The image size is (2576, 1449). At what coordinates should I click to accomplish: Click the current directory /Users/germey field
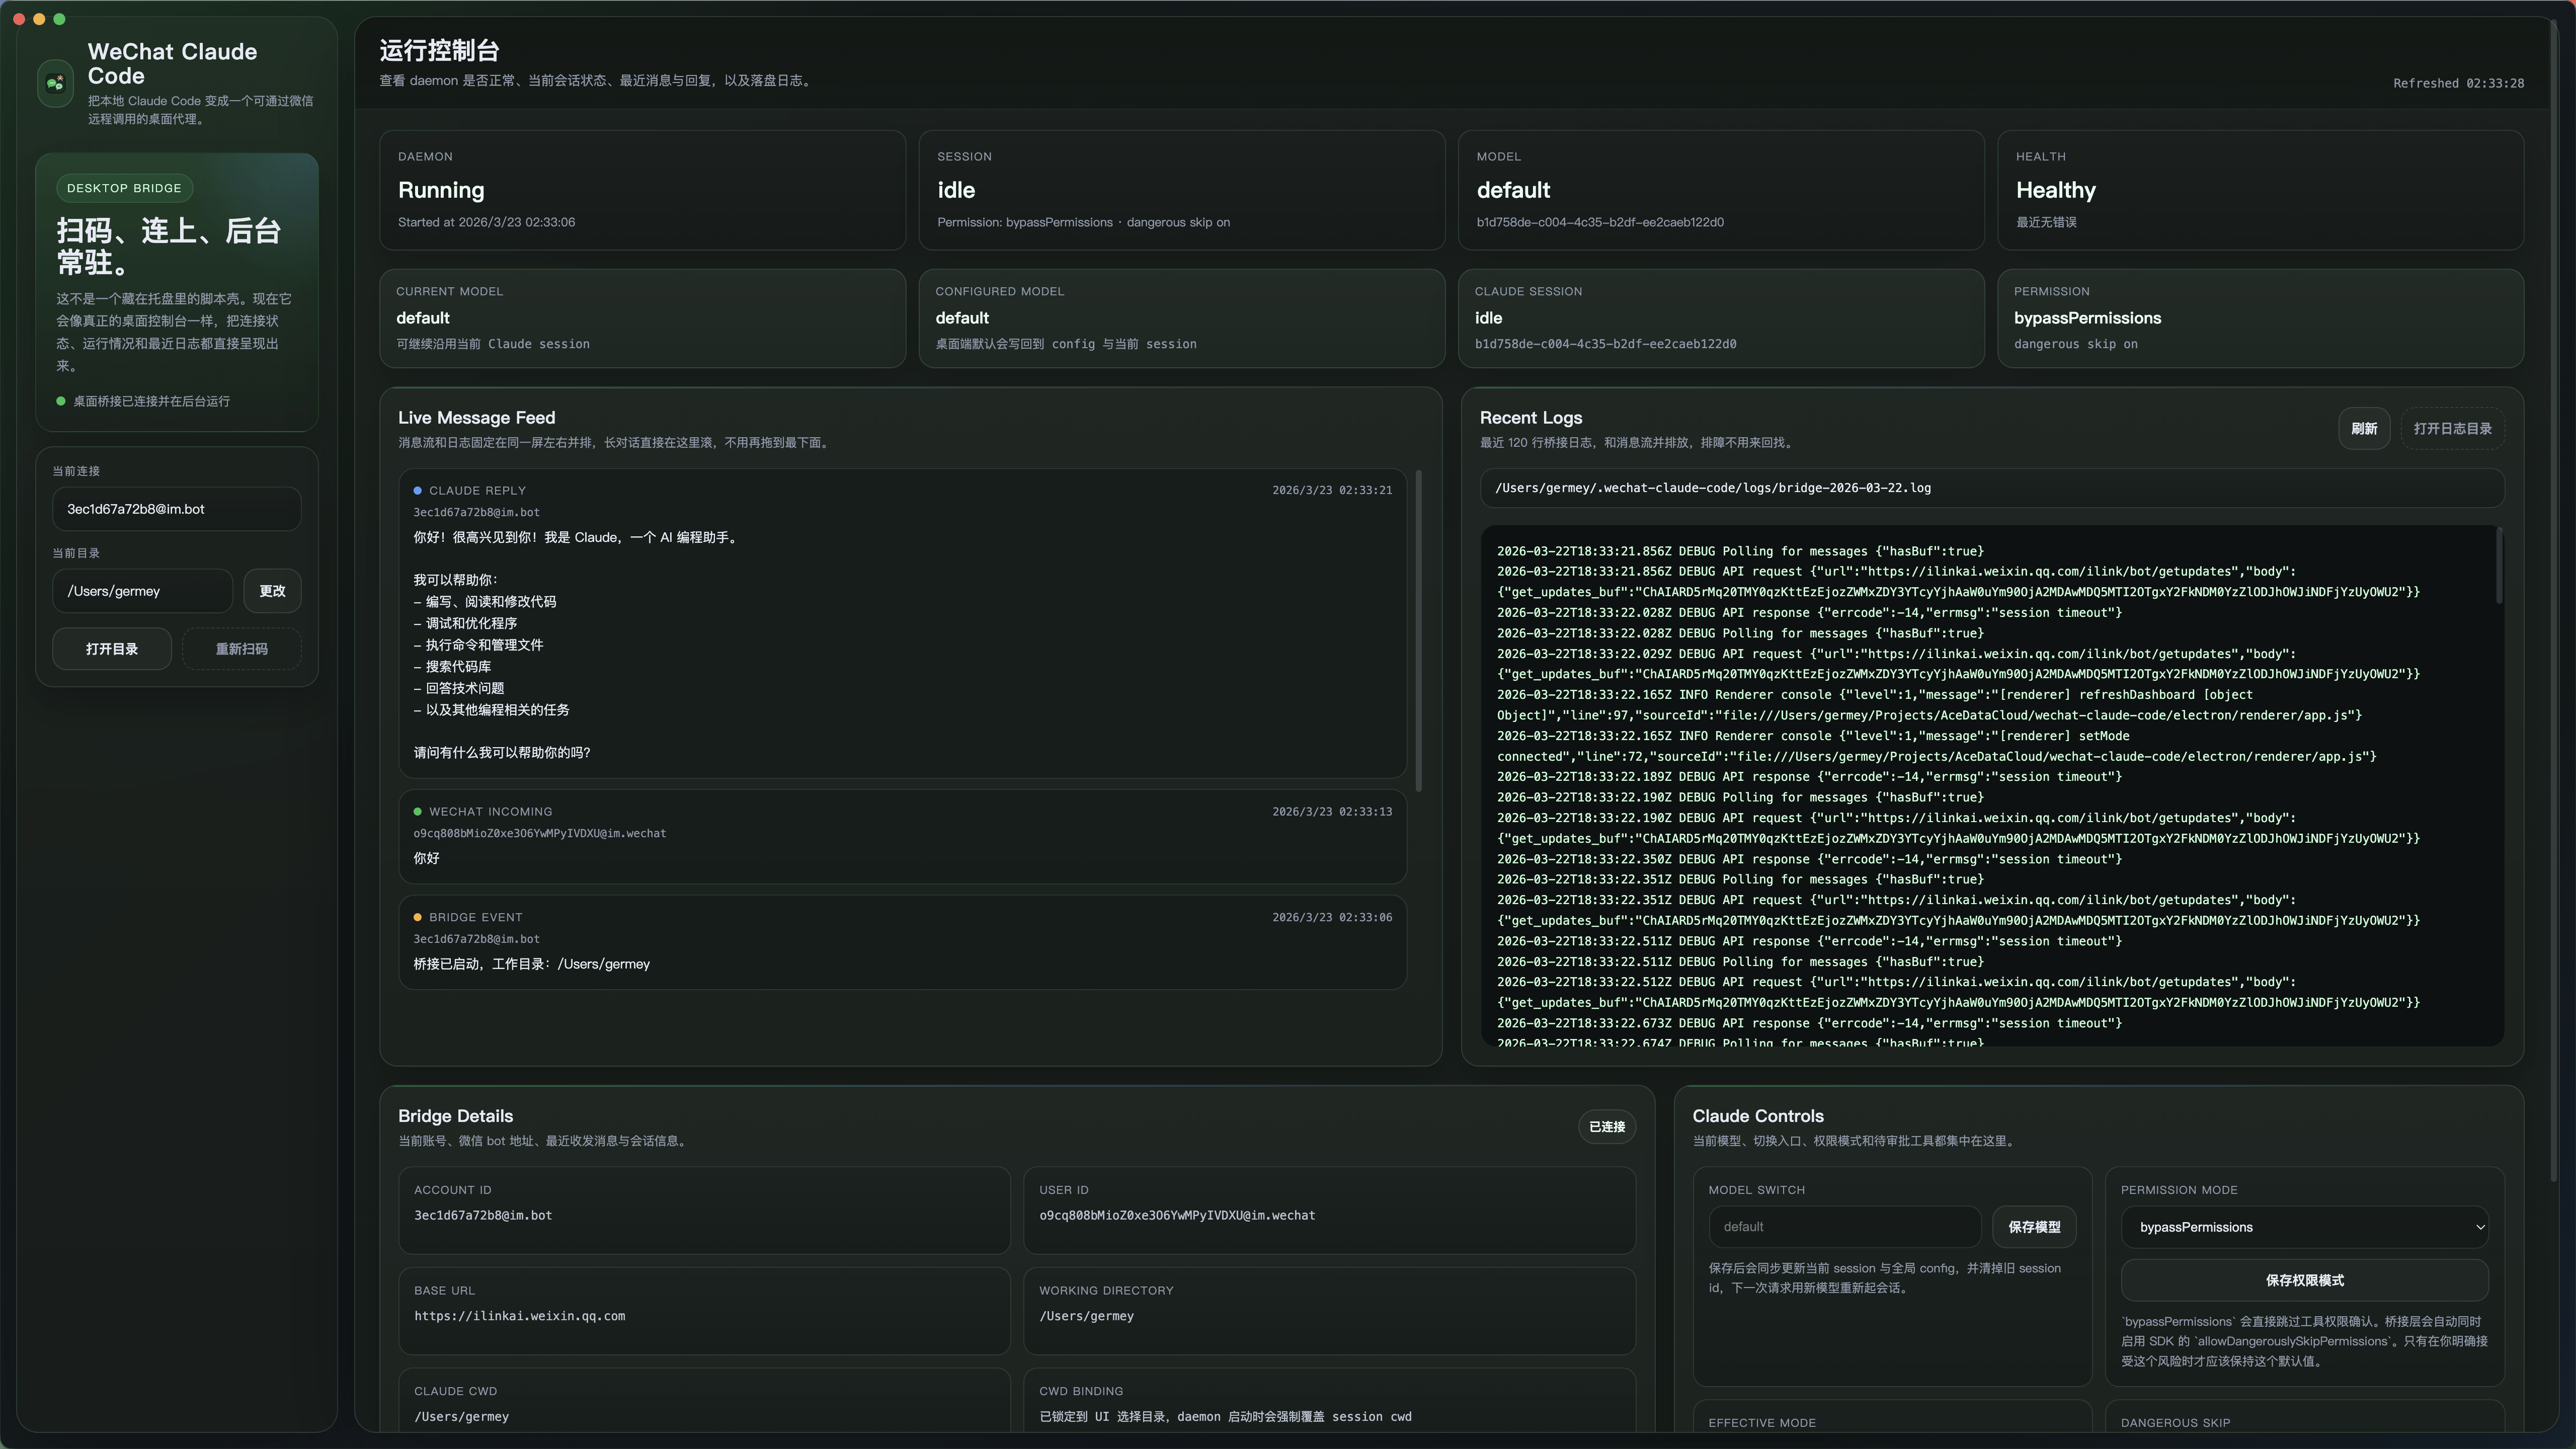142,591
